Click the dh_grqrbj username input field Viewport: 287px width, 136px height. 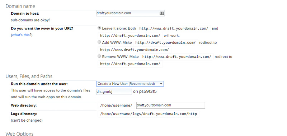(114, 92)
